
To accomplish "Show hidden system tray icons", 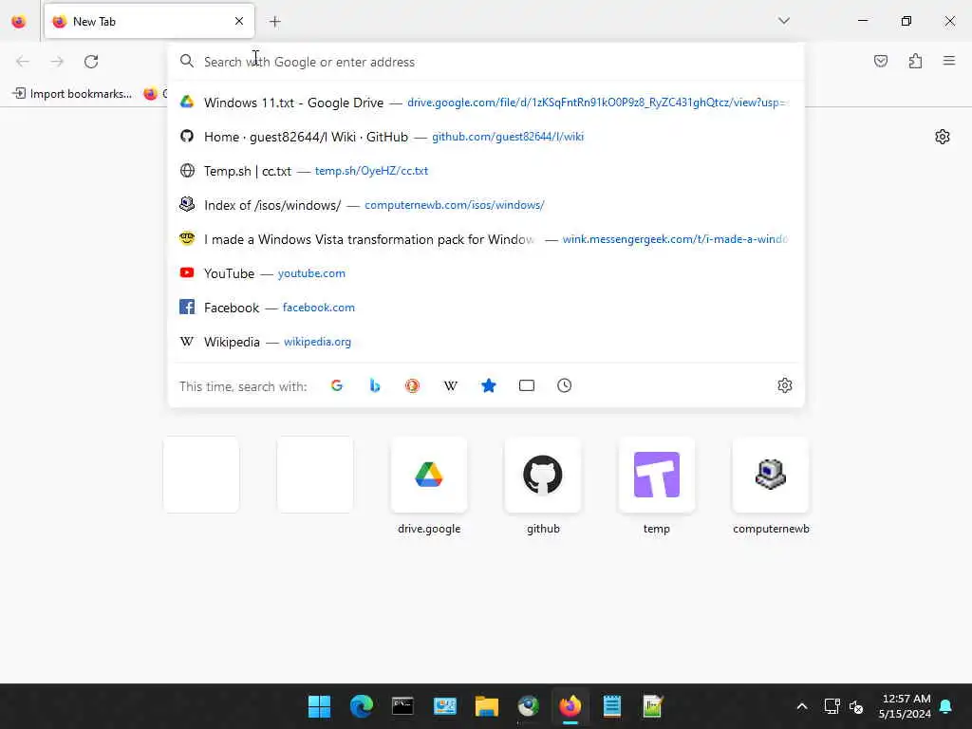I will click(801, 706).
